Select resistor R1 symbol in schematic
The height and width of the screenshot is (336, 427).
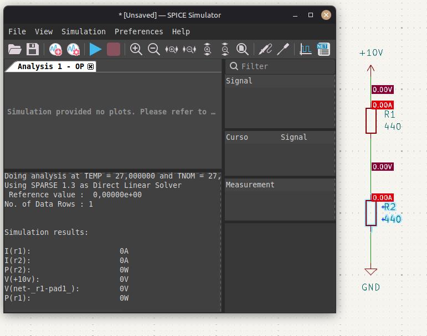[371, 120]
